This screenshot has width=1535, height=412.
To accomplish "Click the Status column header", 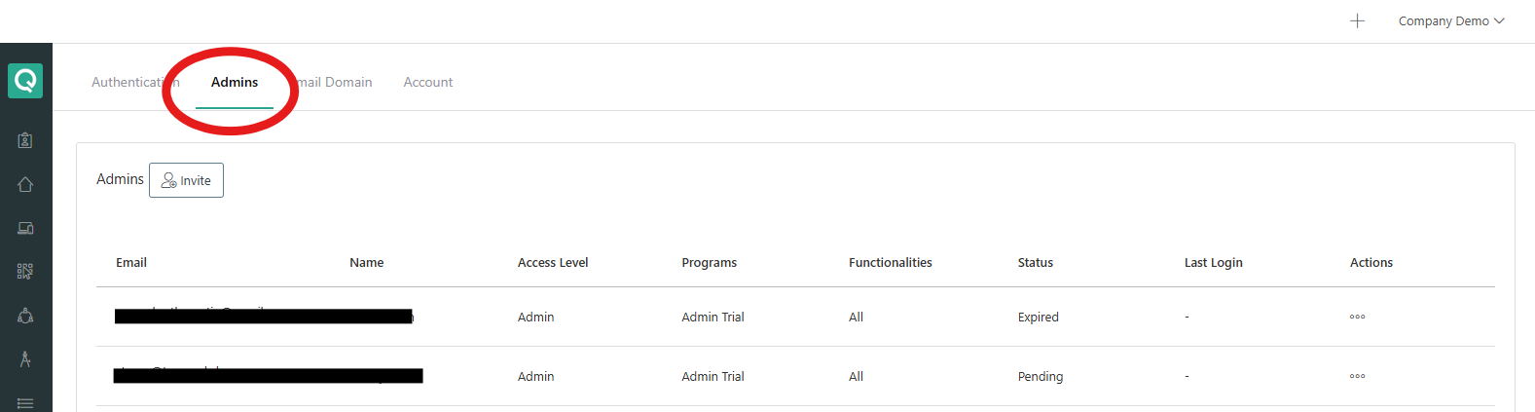I will click(x=1036, y=262).
